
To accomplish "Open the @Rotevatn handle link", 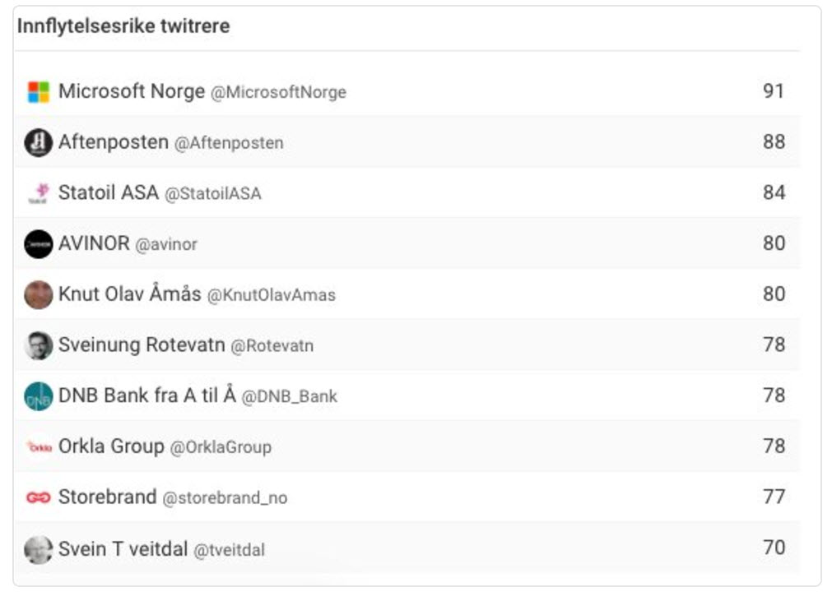I will [272, 346].
